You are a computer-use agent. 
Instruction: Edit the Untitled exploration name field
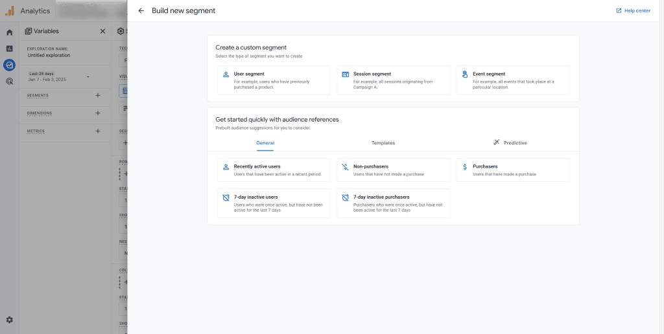point(49,56)
